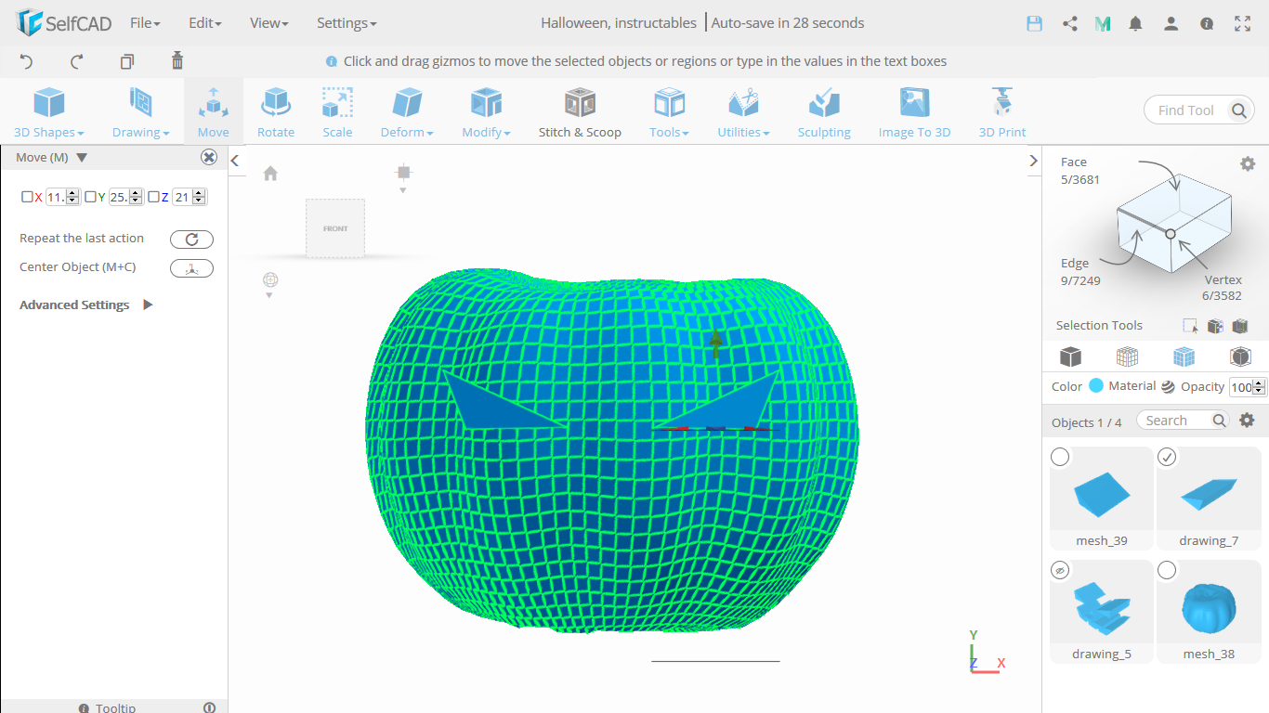The image size is (1269, 713).
Task: Enable the Z axis checkbox
Action: [153, 197]
